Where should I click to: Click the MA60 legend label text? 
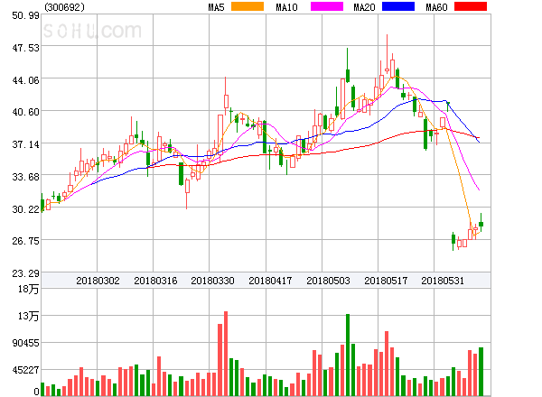coord(436,7)
